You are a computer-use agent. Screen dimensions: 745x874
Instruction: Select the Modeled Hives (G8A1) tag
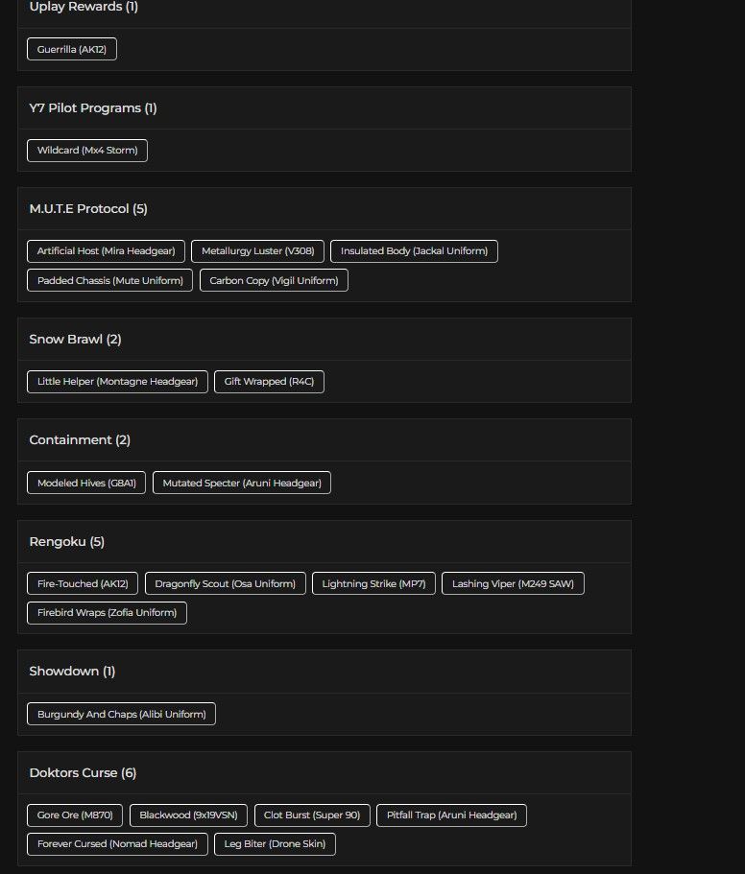[x=86, y=484]
